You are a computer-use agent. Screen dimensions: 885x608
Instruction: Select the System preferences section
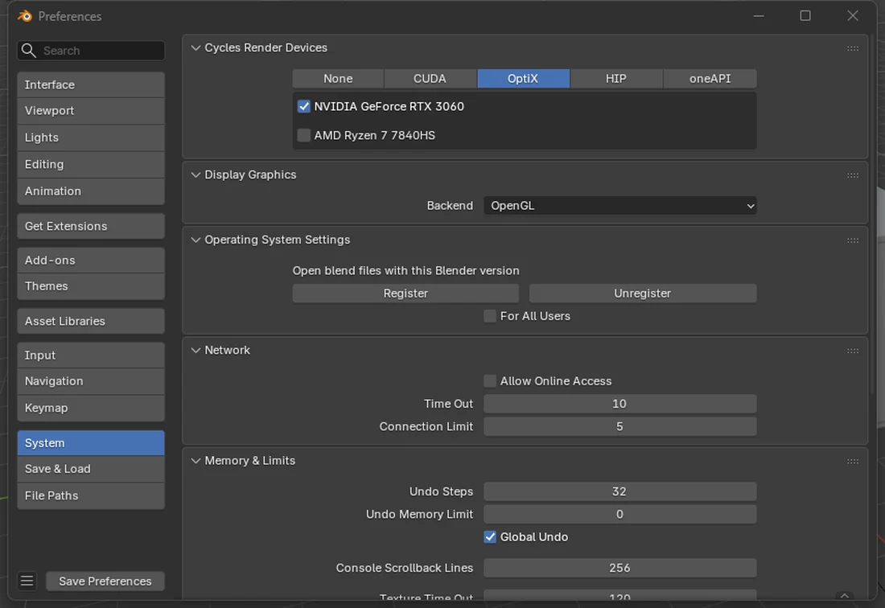click(x=91, y=443)
